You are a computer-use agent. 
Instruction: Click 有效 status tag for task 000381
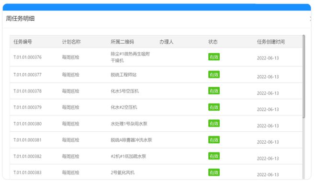click(214, 140)
